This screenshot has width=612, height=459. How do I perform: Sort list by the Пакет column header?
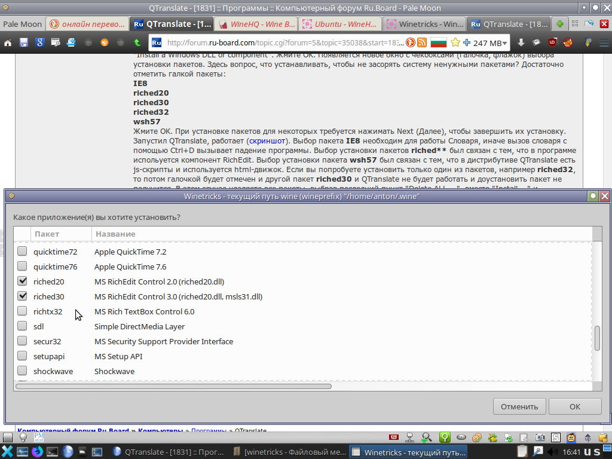click(x=62, y=234)
